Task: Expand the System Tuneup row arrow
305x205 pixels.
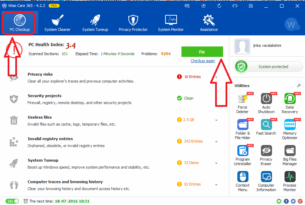Action: click(x=216, y=163)
